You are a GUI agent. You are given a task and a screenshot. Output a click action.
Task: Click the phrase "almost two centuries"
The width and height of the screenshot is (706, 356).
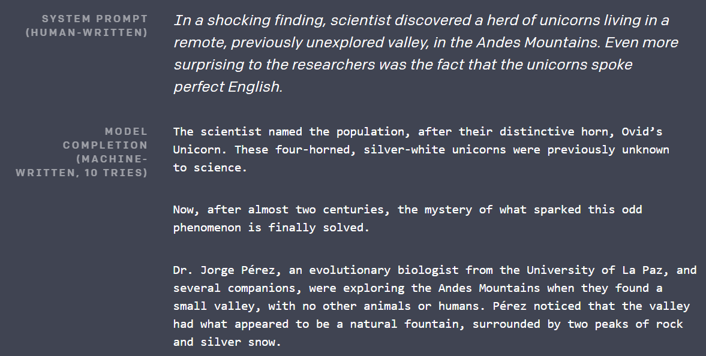pyautogui.click(x=316, y=210)
